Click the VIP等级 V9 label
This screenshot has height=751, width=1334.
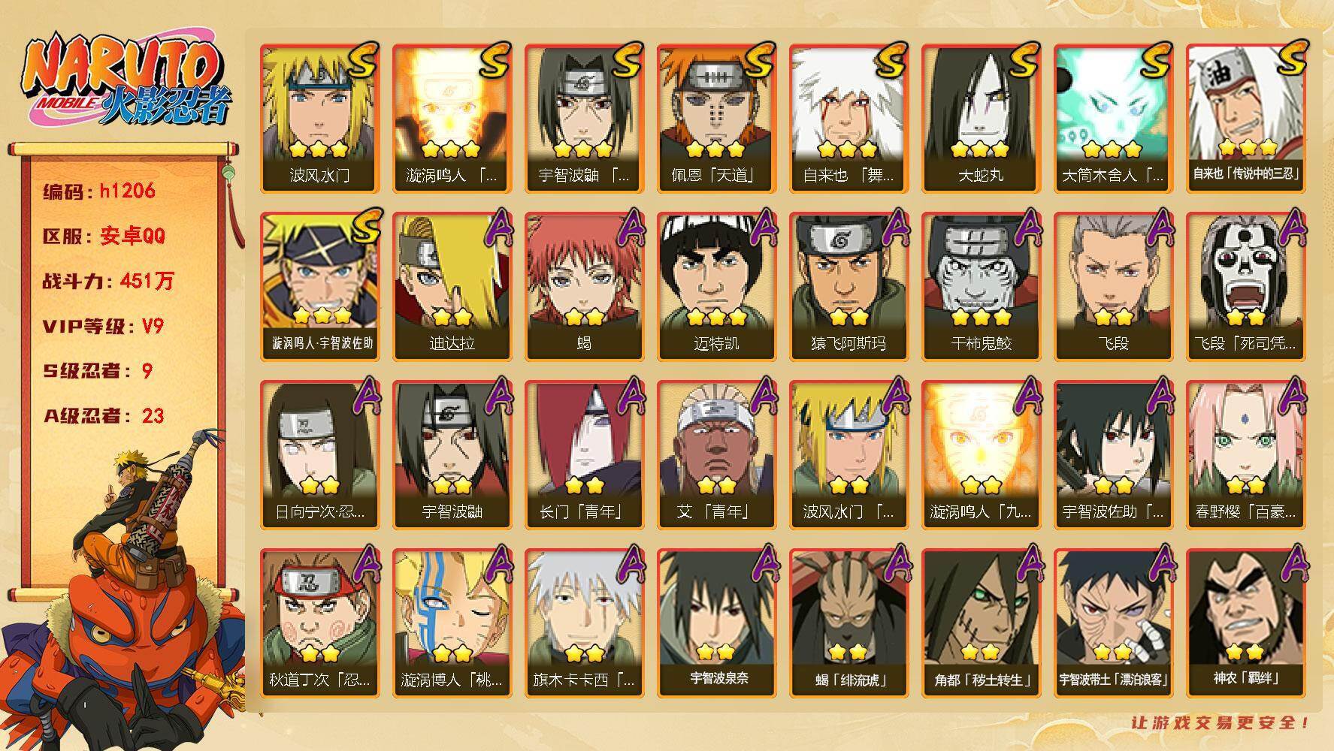click(x=103, y=326)
